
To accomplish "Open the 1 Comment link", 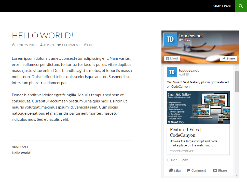I will (71, 45).
